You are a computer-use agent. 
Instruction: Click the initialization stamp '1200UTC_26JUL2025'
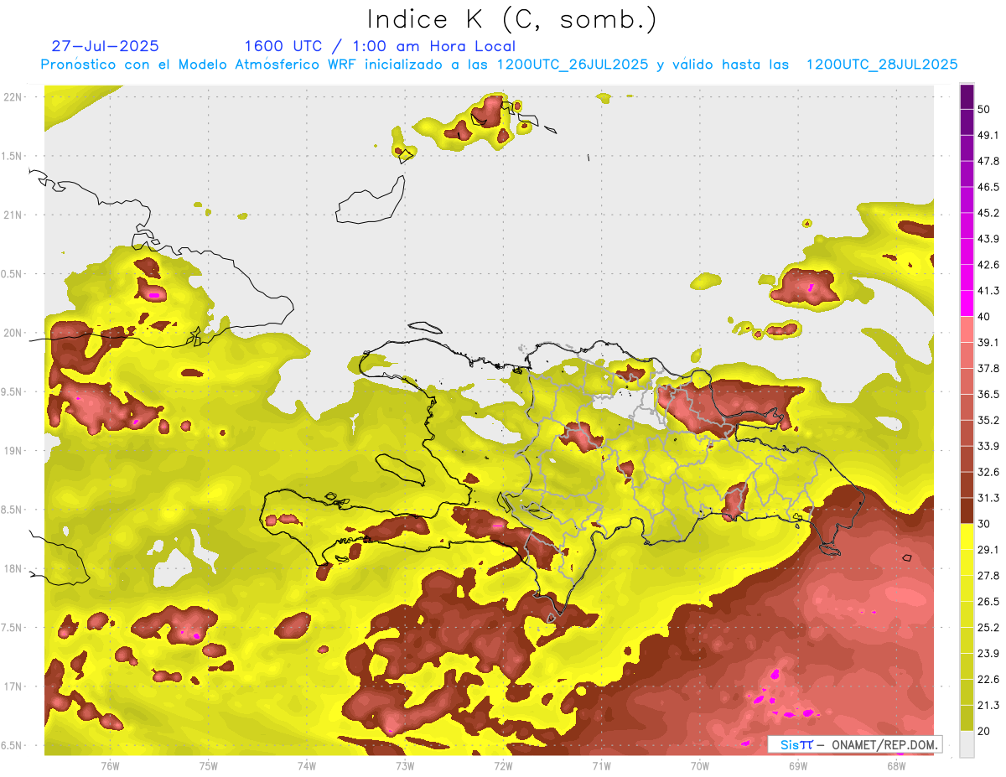coord(573,65)
